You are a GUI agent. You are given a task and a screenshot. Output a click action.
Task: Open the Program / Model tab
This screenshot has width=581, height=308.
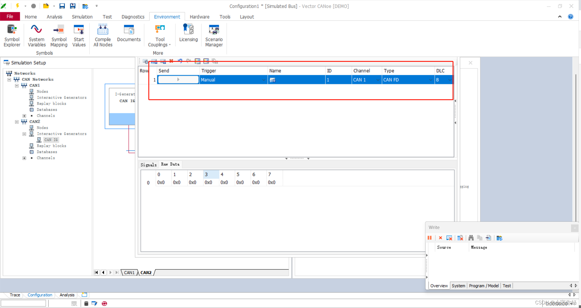pos(484,286)
